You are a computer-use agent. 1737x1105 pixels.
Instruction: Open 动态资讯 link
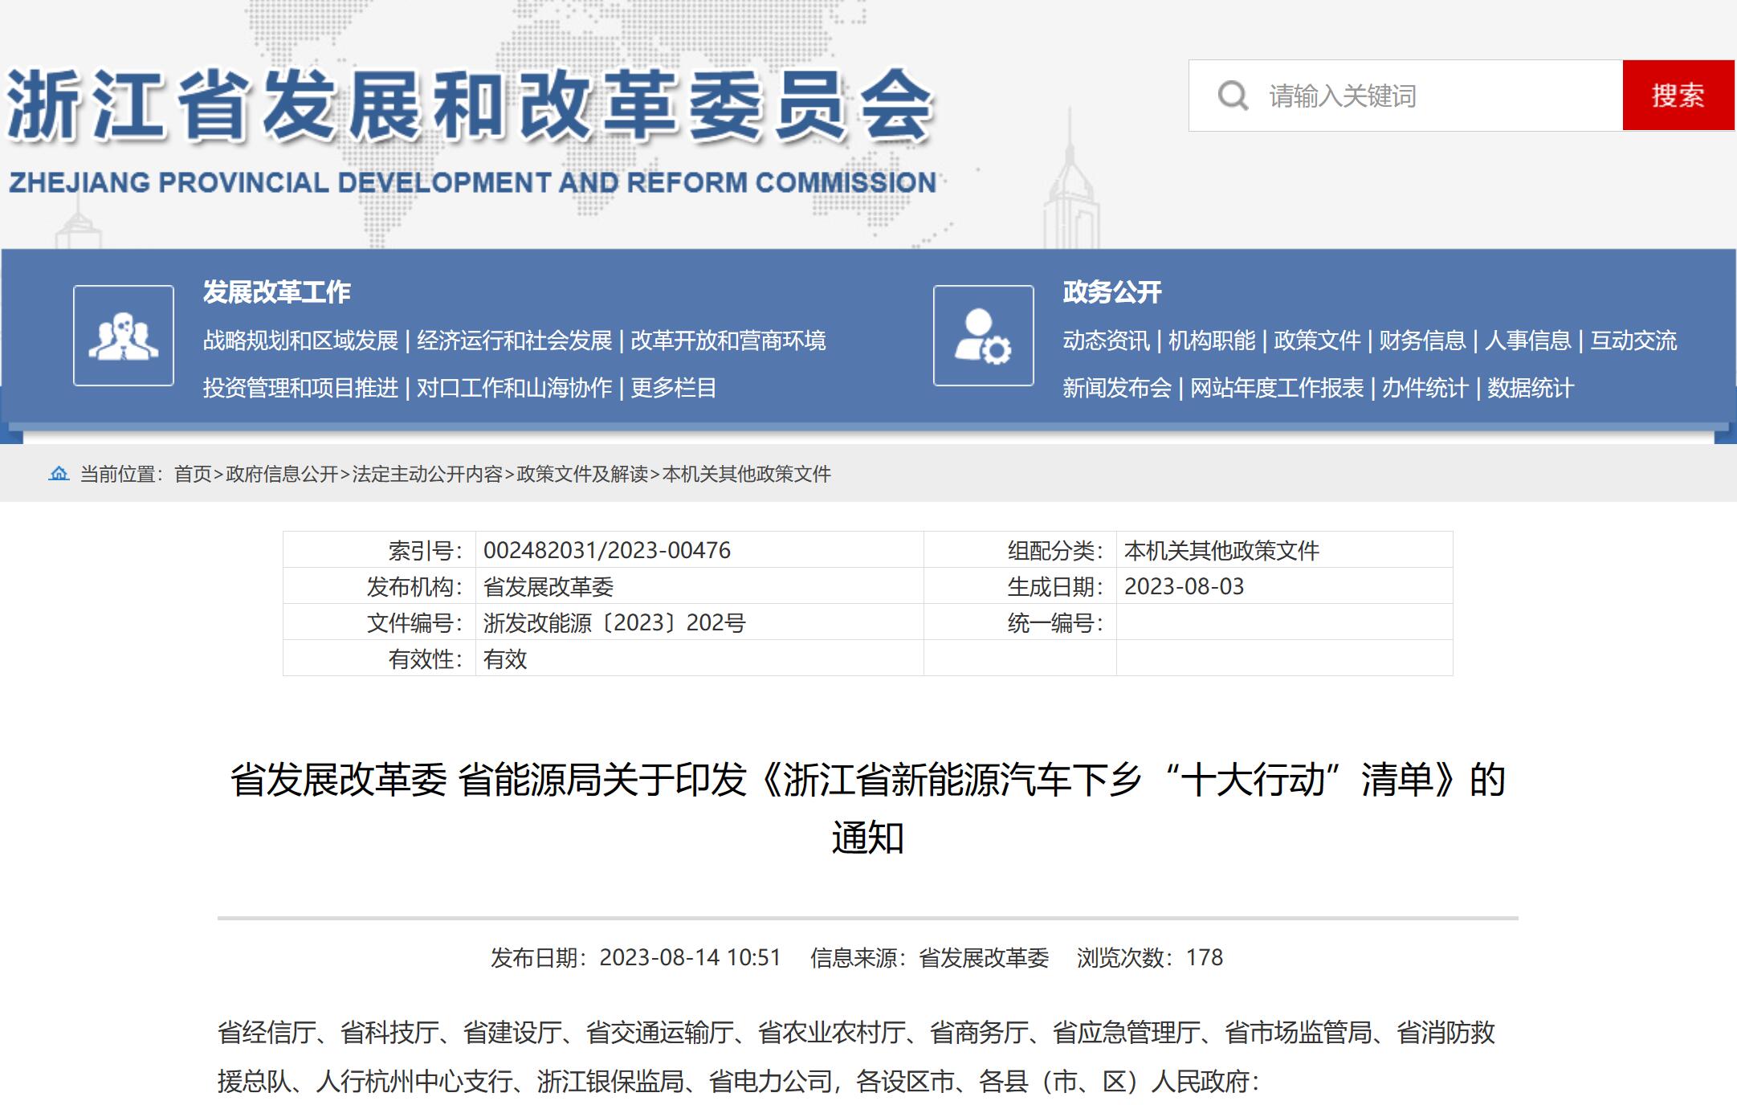coord(1107,340)
